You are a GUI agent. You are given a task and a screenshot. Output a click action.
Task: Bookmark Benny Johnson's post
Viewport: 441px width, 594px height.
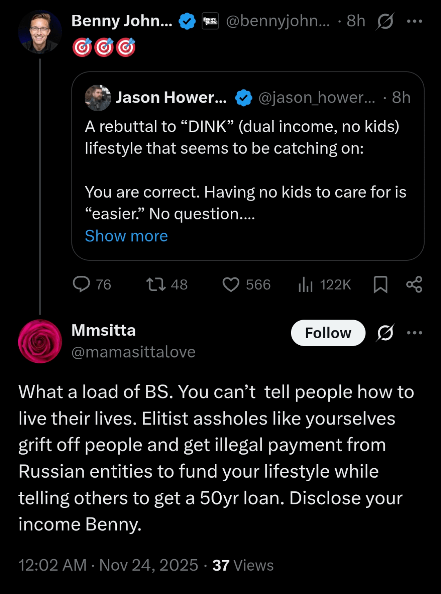click(381, 284)
